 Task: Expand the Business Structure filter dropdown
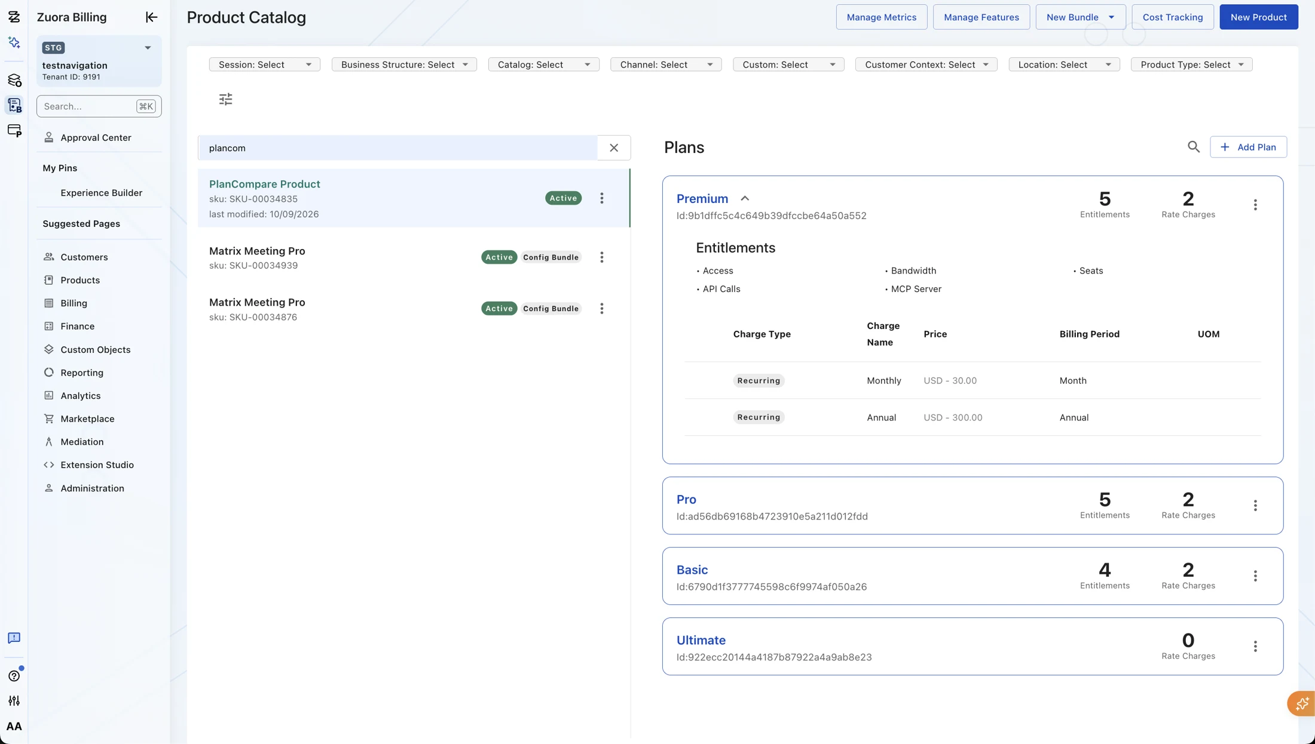click(x=404, y=64)
